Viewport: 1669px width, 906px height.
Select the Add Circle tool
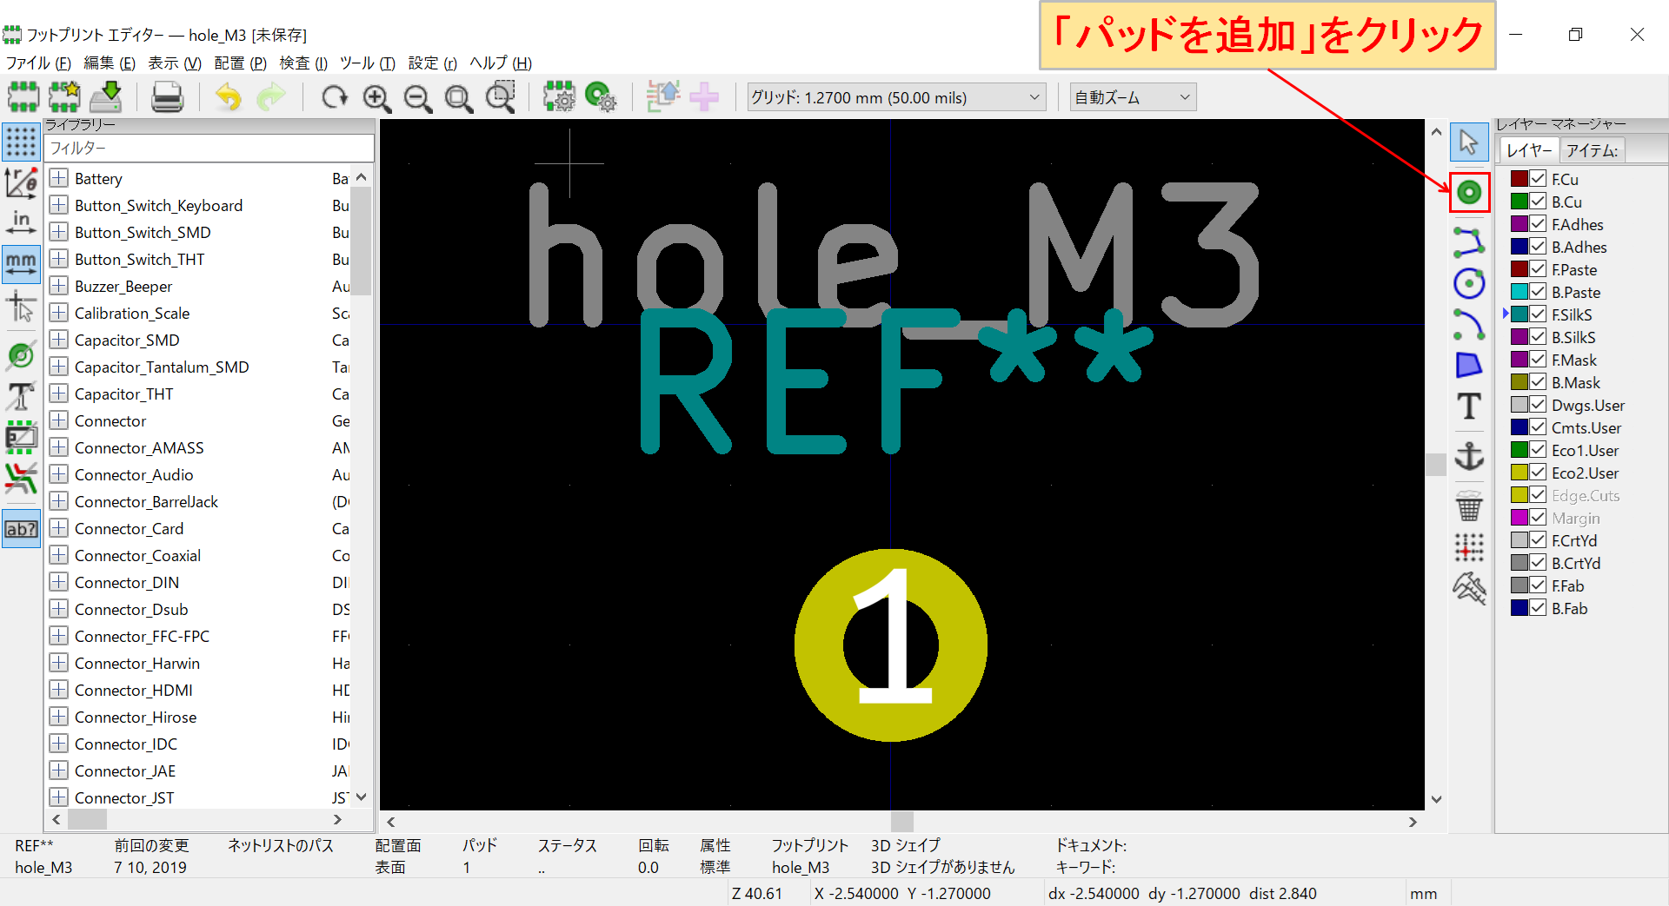[1469, 282]
